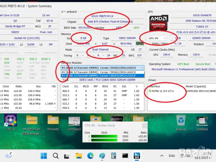Open the CPU-Z desktop shortcut

pyautogui.click(x=10, y=122)
